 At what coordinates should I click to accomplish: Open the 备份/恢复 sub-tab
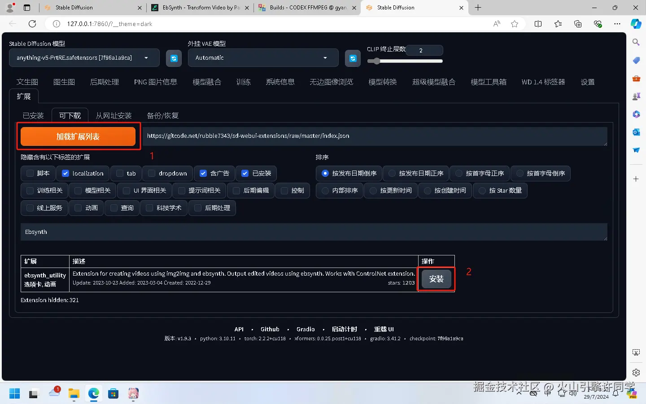(x=163, y=115)
